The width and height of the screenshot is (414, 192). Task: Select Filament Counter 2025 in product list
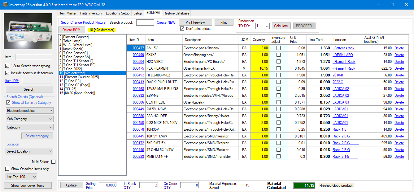click(79, 77)
